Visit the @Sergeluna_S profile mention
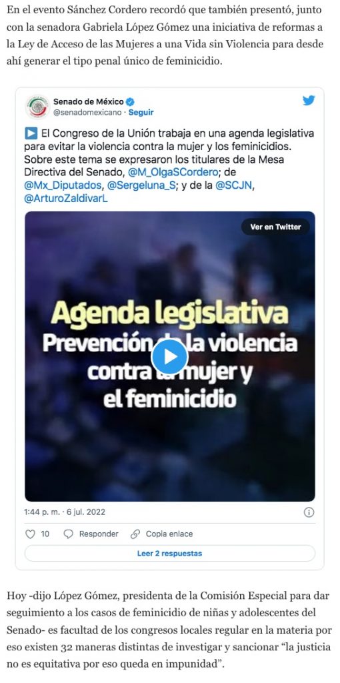Screen dimensions: 340x683 coord(141,185)
